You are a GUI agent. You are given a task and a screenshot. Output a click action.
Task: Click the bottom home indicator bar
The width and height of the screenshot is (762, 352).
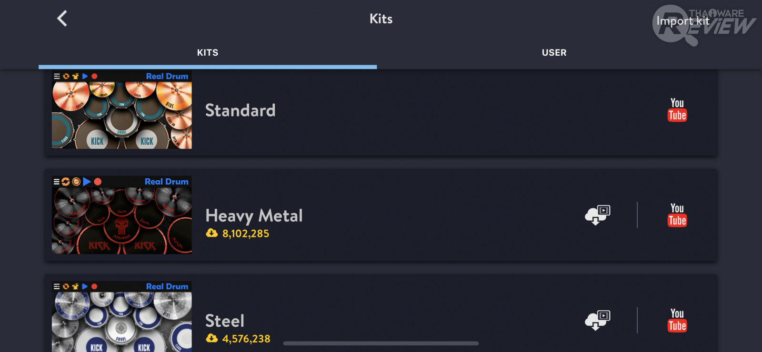point(381,343)
